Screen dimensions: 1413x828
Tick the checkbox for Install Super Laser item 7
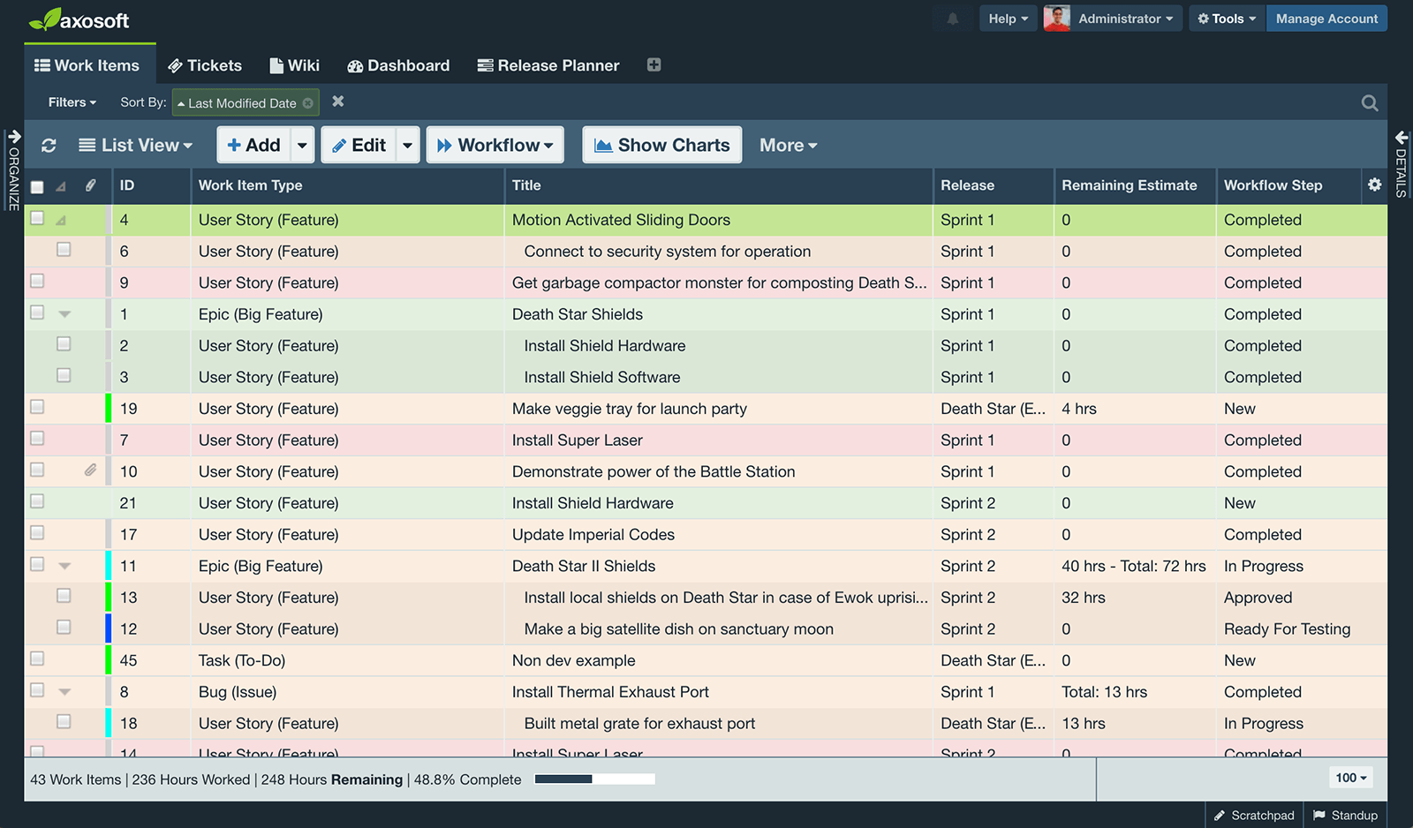click(x=37, y=438)
